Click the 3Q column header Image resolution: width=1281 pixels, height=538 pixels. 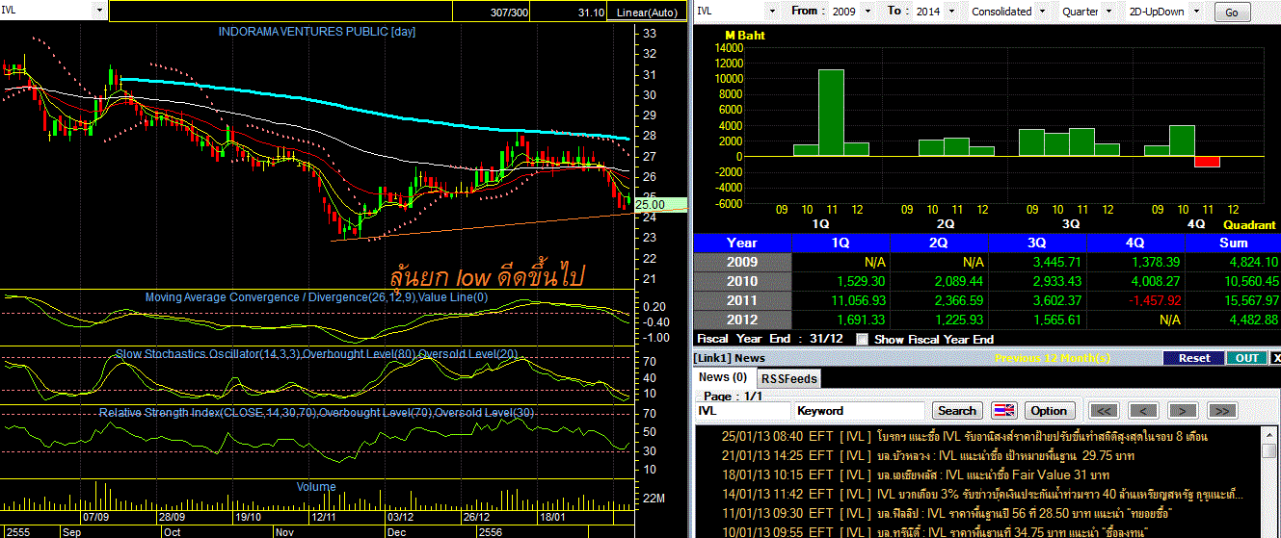(1038, 243)
